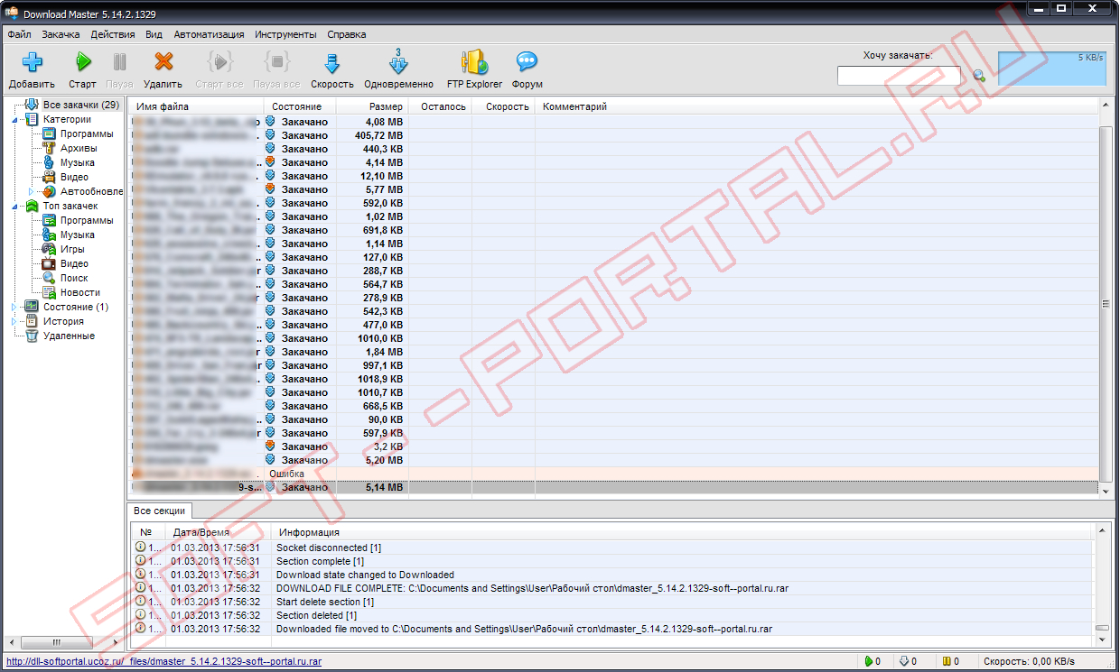Open Музыка category under Категории
The image size is (1120, 672).
click(78, 162)
